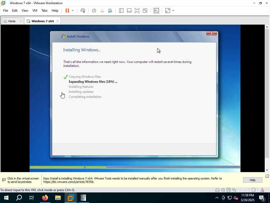Viewport: 270px width, 203px height.
Task: Click the kb.vmware.com article URL text
Action: 68,182
